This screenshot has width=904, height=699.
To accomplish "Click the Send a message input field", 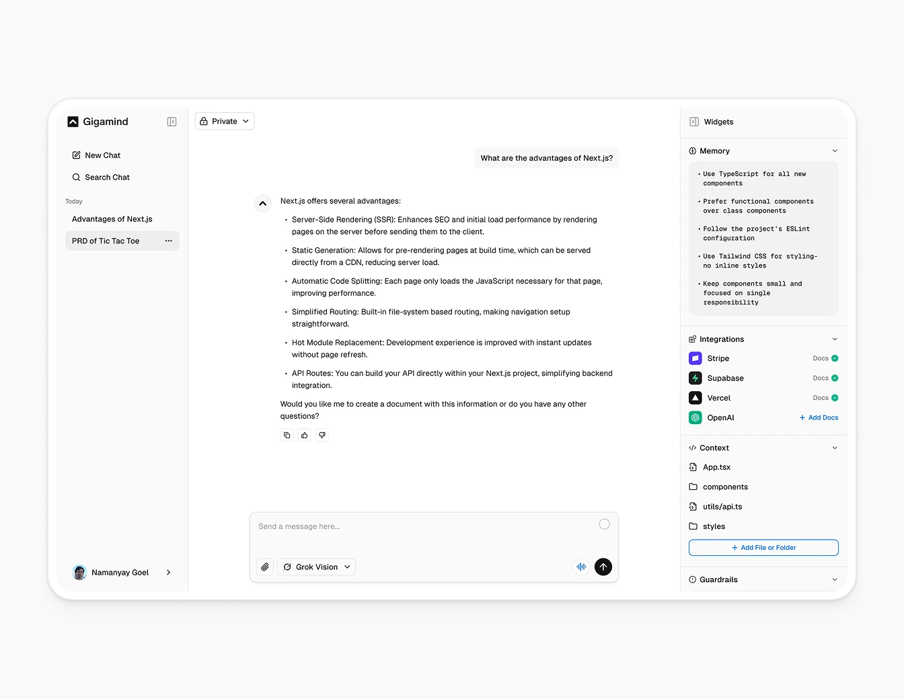I will coord(404,526).
